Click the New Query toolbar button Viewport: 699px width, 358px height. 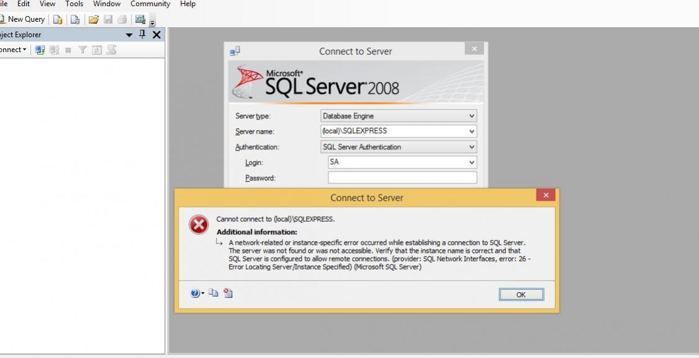22,19
